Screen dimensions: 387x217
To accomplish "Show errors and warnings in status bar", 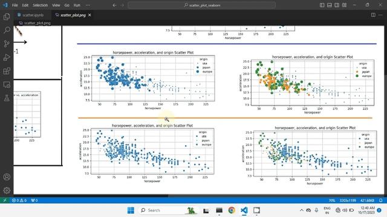I will pos(19,200).
